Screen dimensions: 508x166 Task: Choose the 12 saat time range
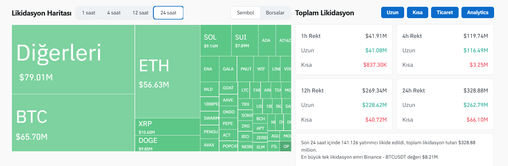(x=140, y=13)
